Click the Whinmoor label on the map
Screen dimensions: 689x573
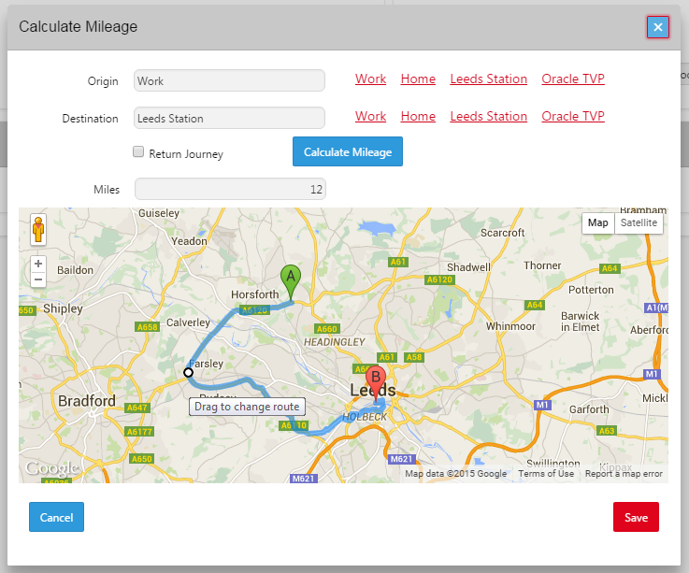click(x=510, y=326)
